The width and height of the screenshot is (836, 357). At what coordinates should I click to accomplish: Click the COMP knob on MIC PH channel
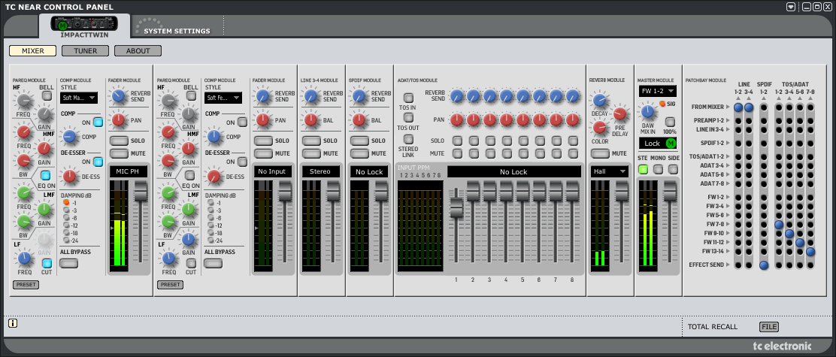[x=69, y=137]
